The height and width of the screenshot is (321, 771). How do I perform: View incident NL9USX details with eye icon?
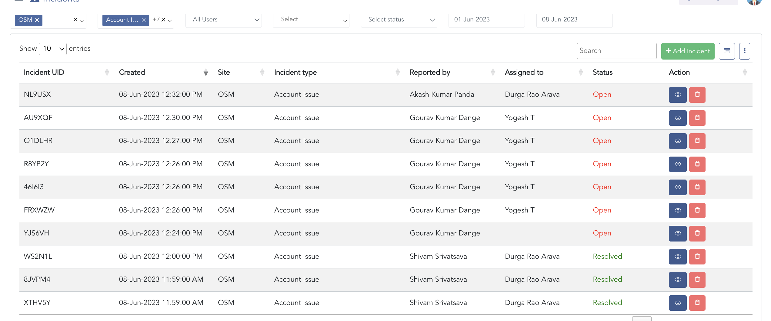click(x=677, y=95)
